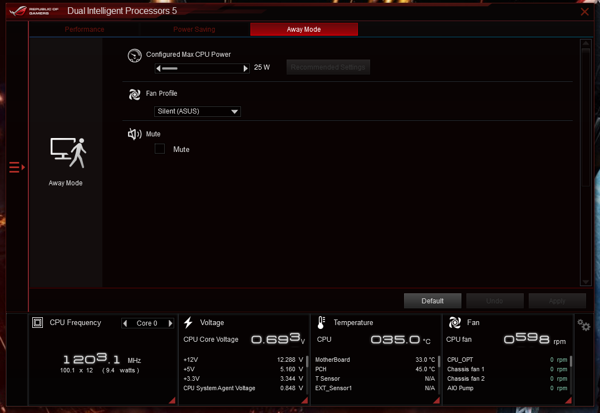Select previous core with left arrow
The height and width of the screenshot is (413, 600).
click(x=125, y=323)
